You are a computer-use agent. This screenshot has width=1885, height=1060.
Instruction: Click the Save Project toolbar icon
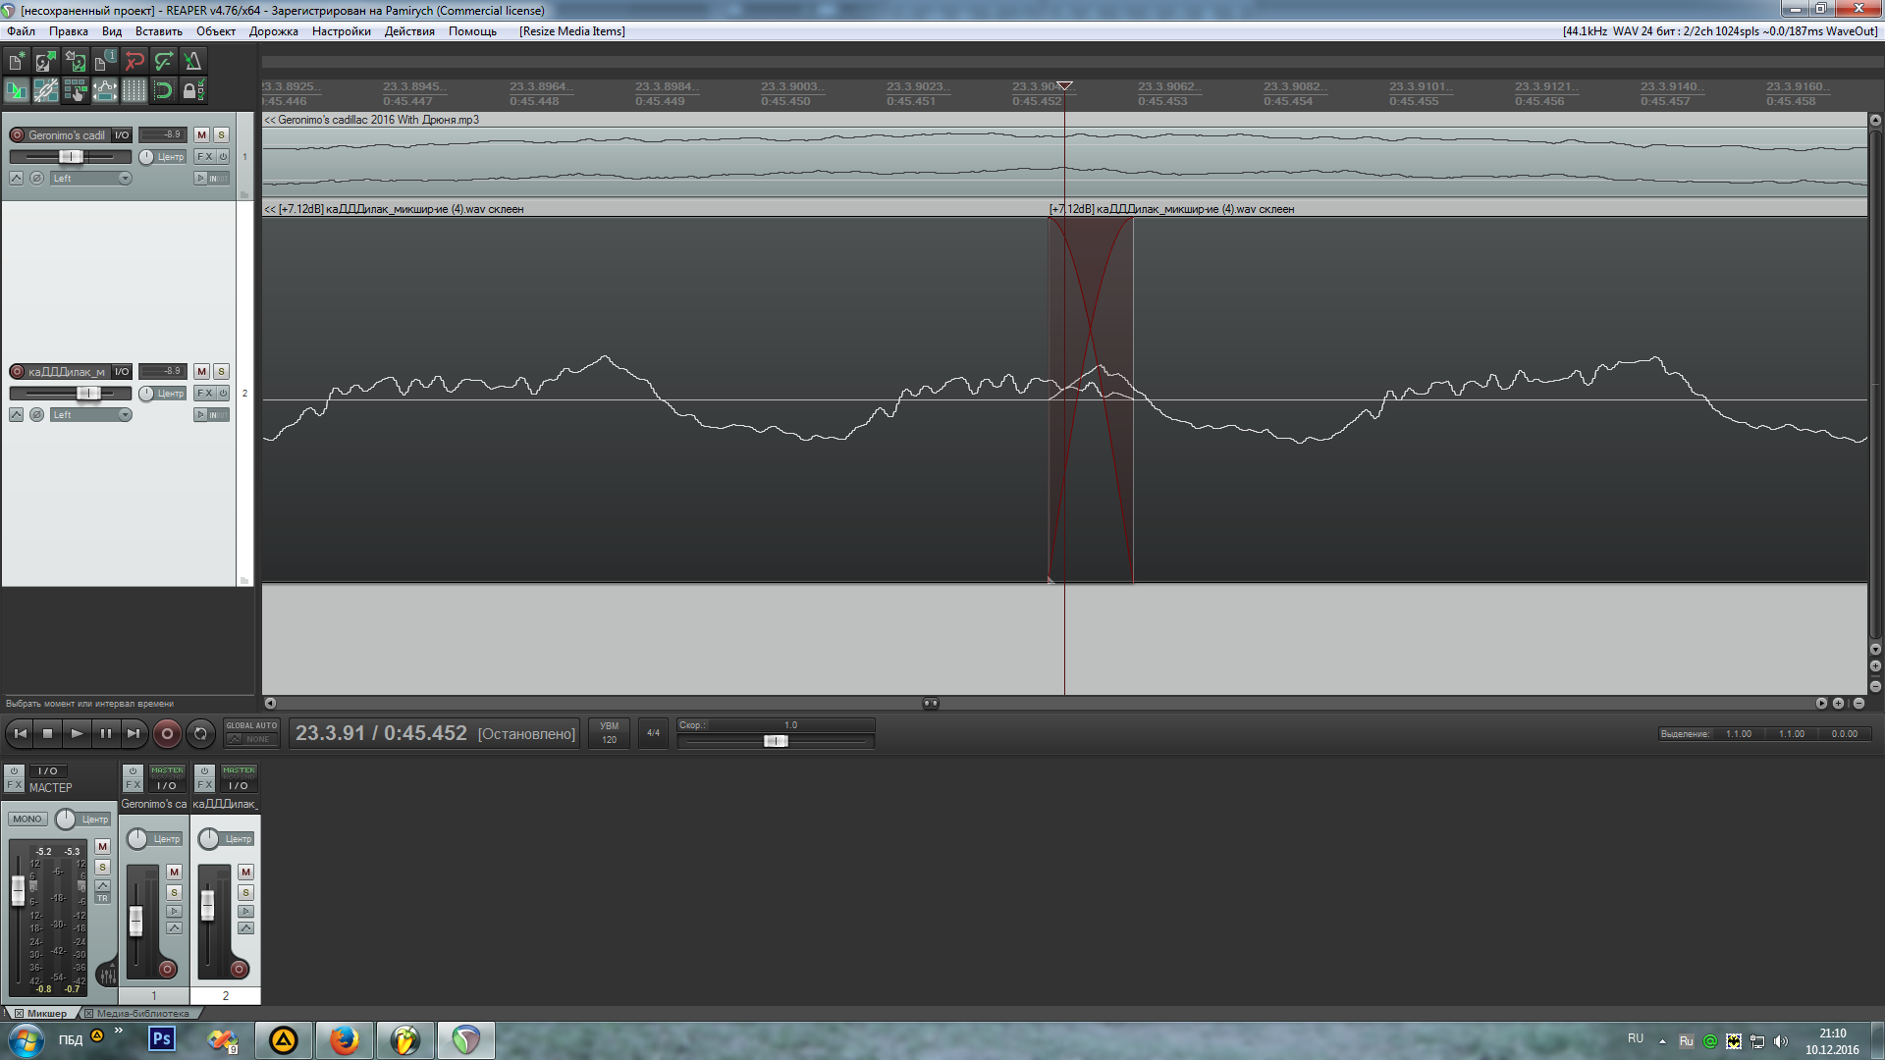coord(75,61)
